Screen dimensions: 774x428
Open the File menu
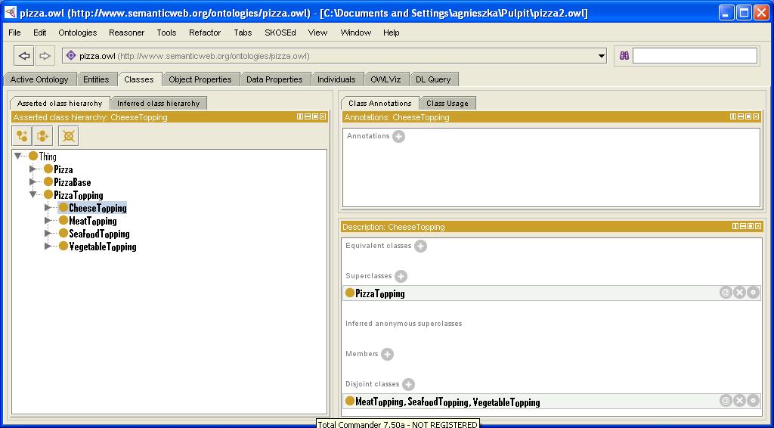pyautogui.click(x=15, y=33)
